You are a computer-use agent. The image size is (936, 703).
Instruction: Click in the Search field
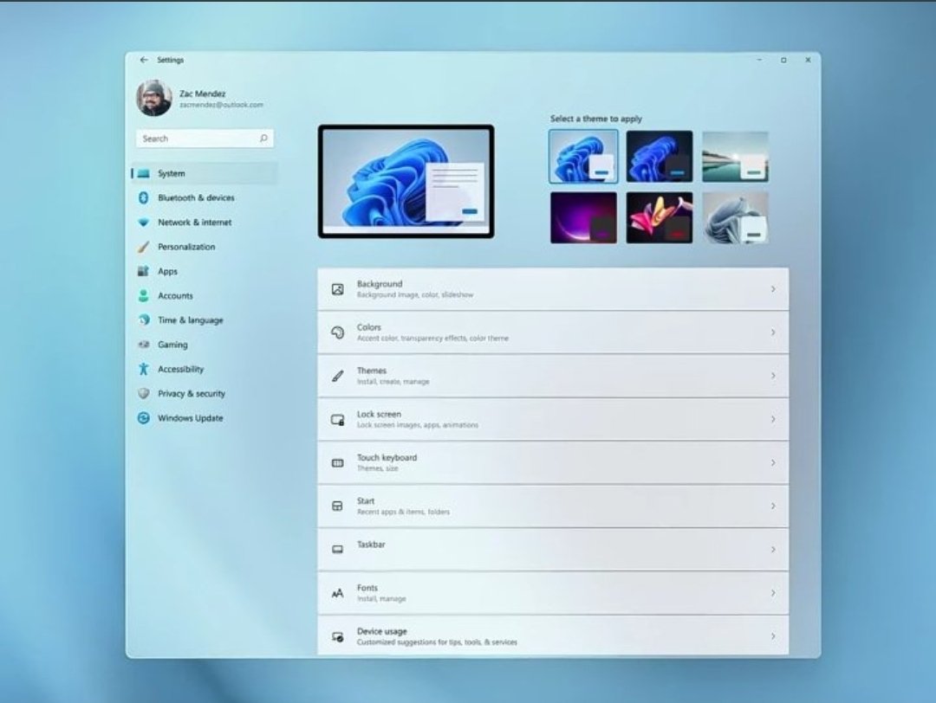[205, 139]
